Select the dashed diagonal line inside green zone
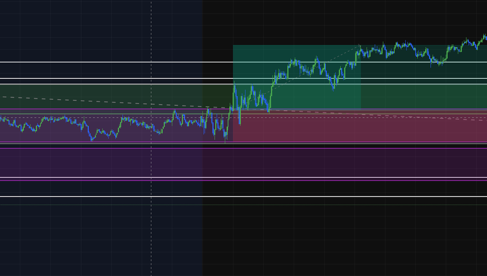Viewport: 487px width, 276px height. click(310, 71)
